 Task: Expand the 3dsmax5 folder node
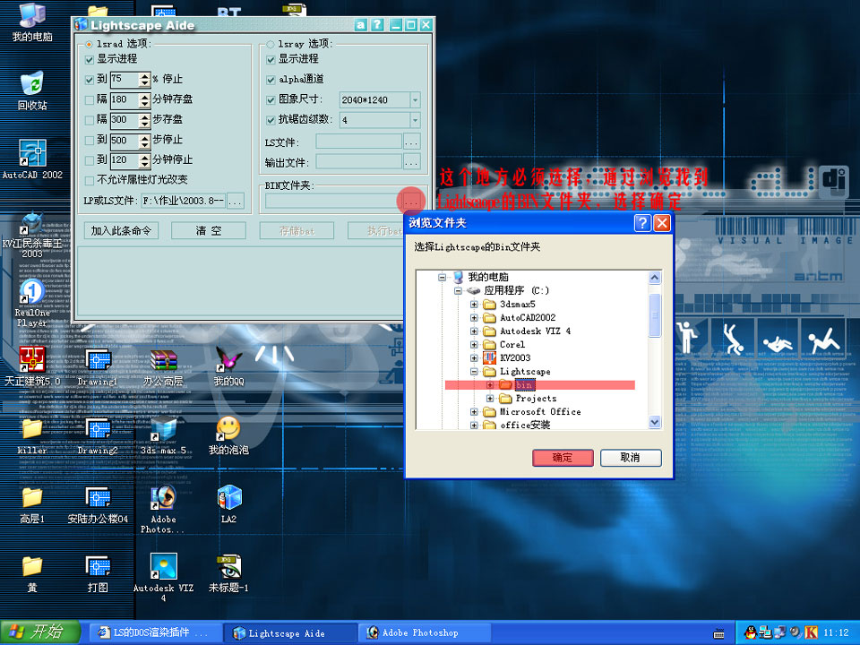[475, 305]
